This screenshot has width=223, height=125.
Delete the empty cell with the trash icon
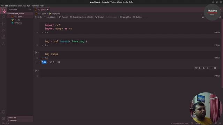click(215, 68)
